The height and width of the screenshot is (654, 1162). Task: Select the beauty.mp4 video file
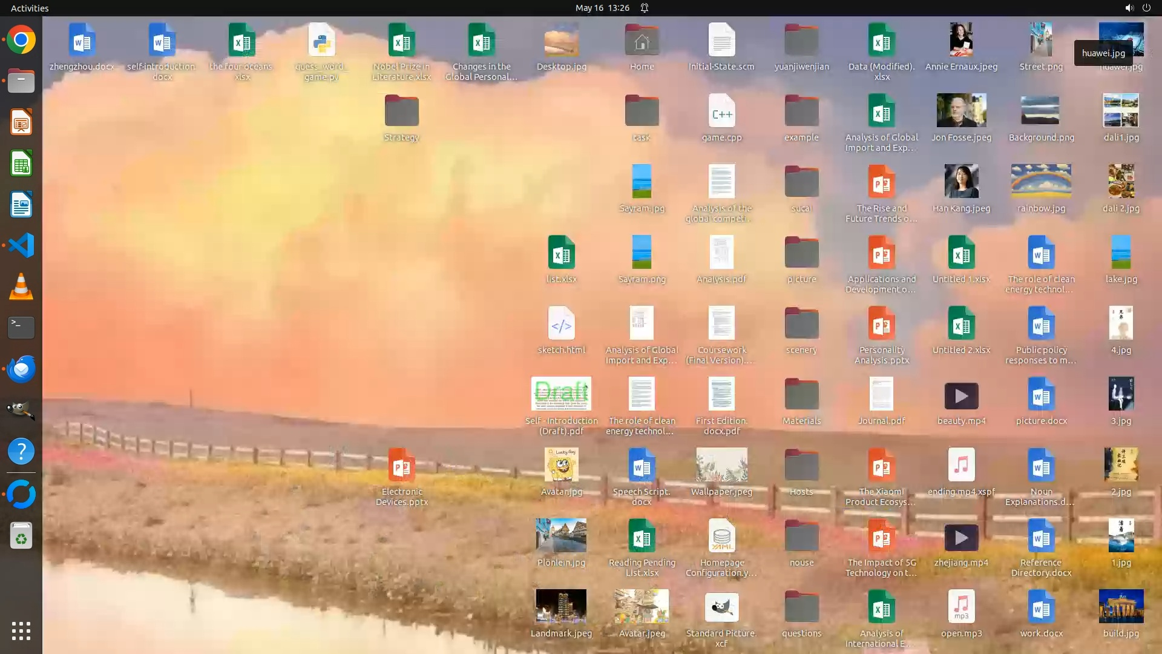pyautogui.click(x=961, y=396)
